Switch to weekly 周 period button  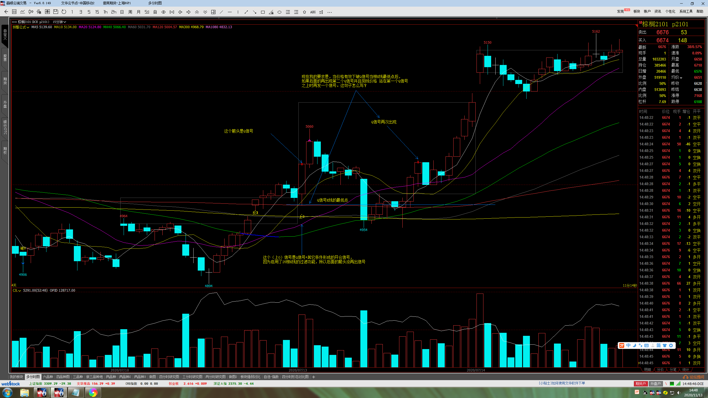click(130, 12)
